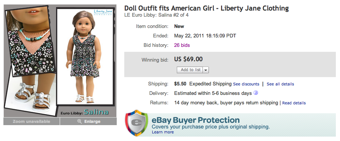The height and width of the screenshot is (141, 340).
Task: Open the Add to list dropdown arrow
Action: [x=206, y=70]
